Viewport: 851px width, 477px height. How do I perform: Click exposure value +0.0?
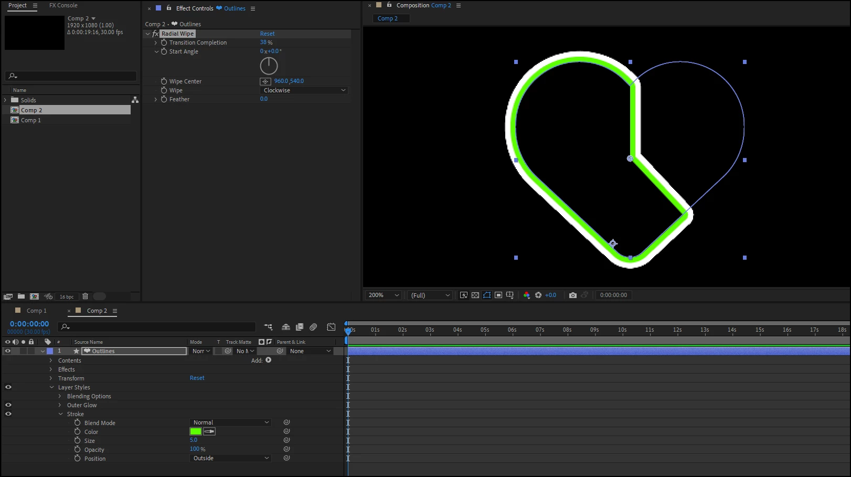coord(550,295)
